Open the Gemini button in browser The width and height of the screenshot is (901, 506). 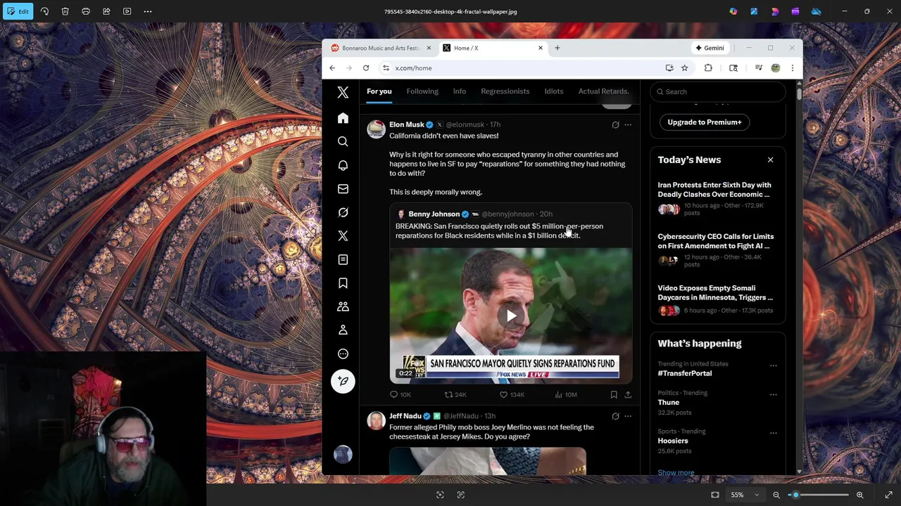click(x=710, y=48)
